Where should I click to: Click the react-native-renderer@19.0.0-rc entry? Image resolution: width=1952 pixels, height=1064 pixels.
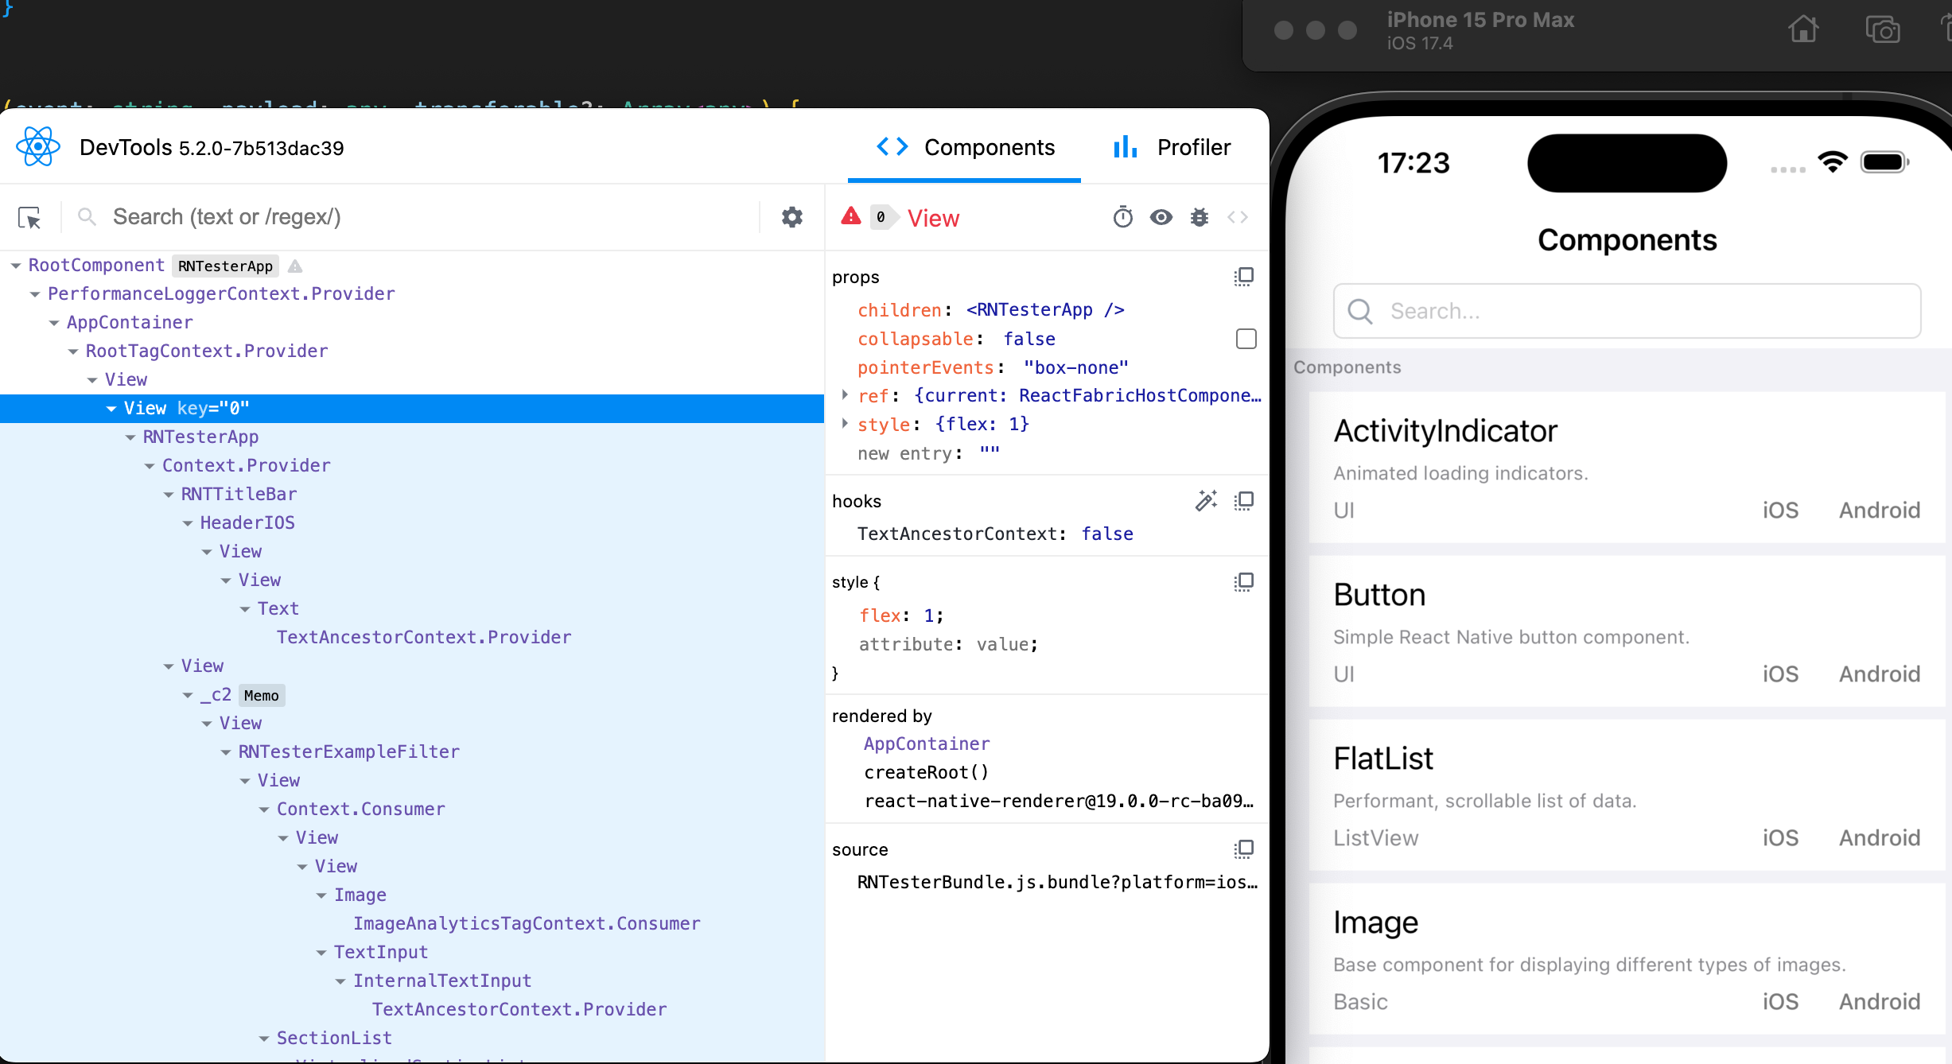pyautogui.click(x=1059, y=801)
